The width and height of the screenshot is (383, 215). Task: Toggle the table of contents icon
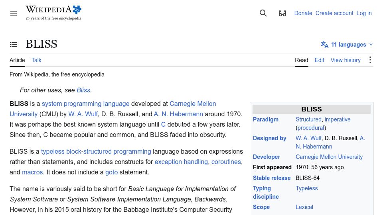[x=14, y=45]
